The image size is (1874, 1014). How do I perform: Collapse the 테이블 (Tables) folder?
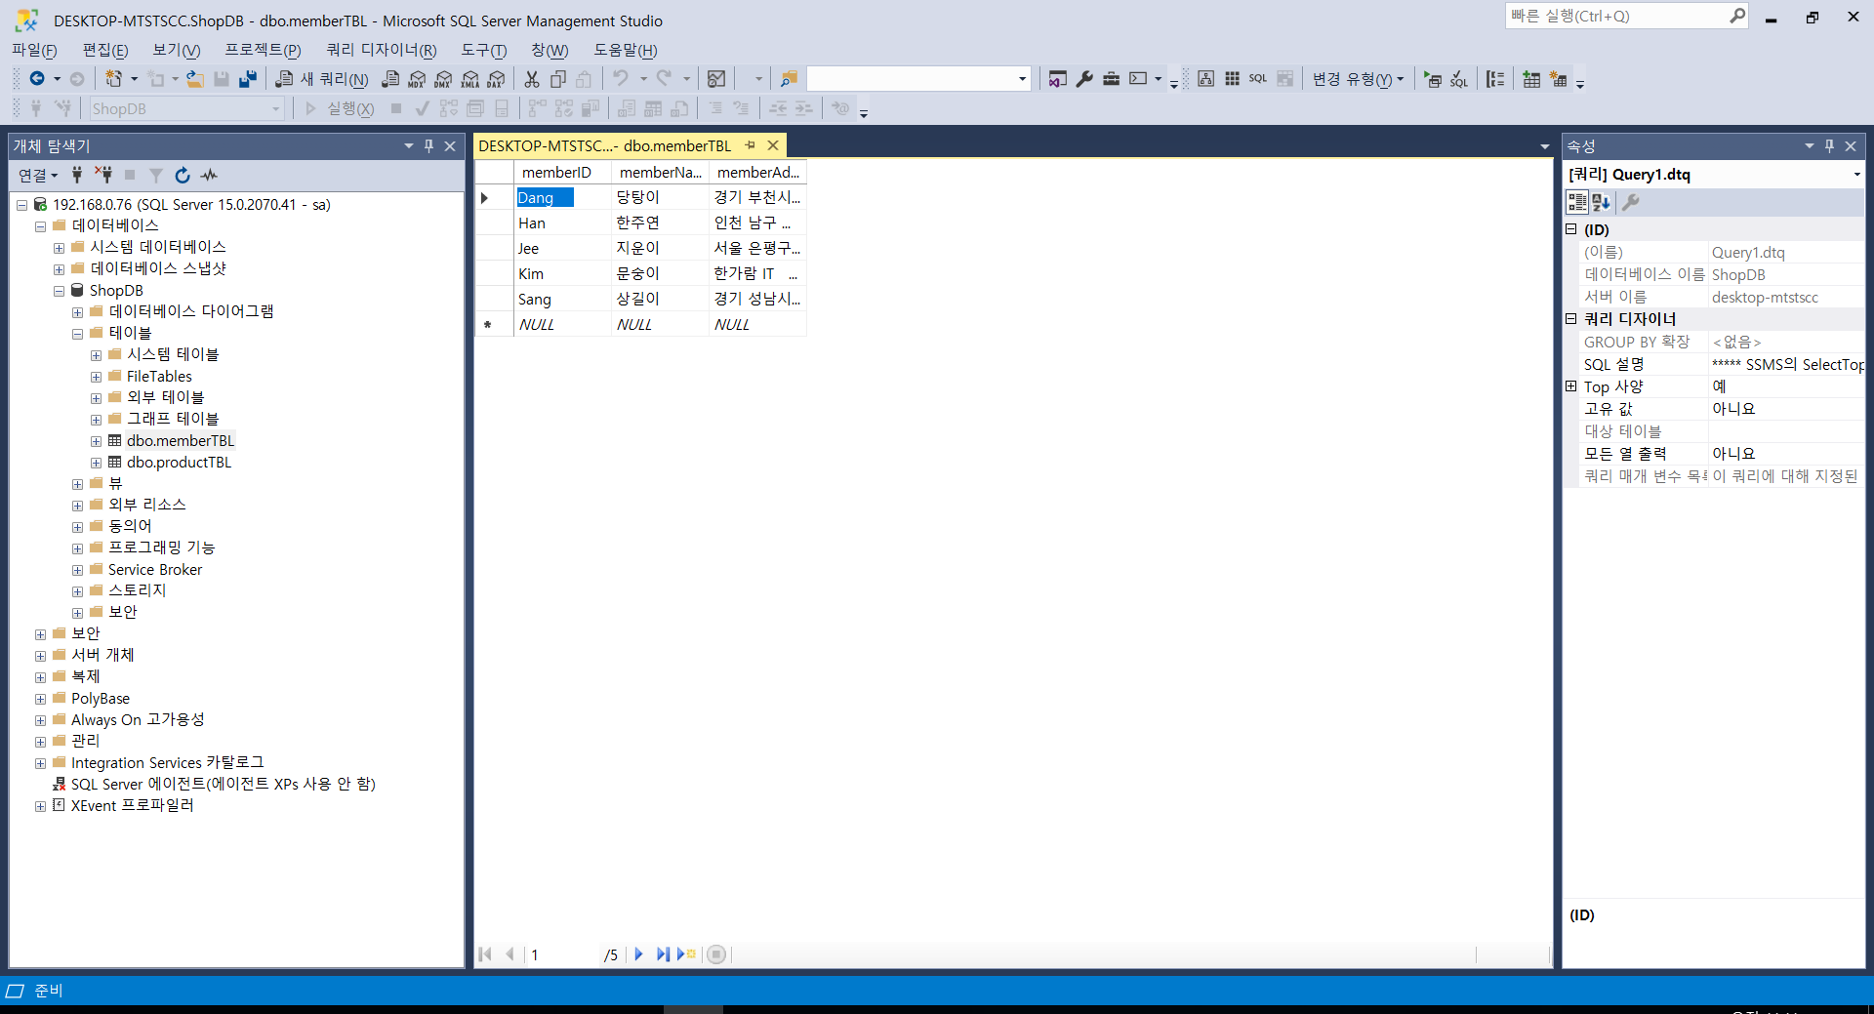click(77, 334)
